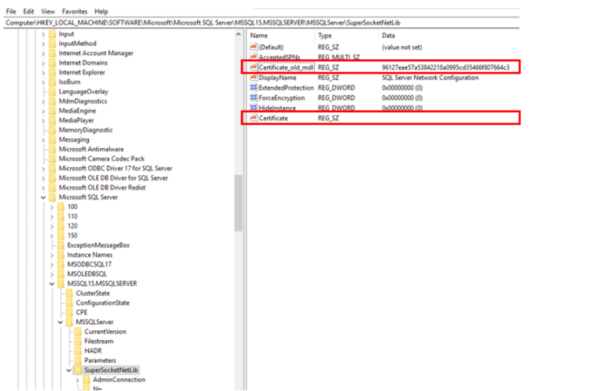Collapse the MSSQL15.MSSQLSERVER tree node

pyautogui.click(x=52, y=283)
